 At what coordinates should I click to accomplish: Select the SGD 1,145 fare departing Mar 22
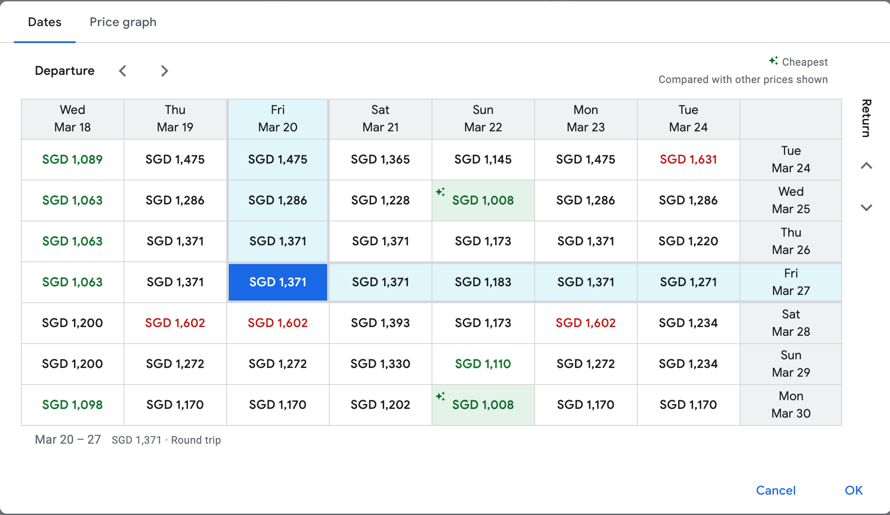click(483, 160)
